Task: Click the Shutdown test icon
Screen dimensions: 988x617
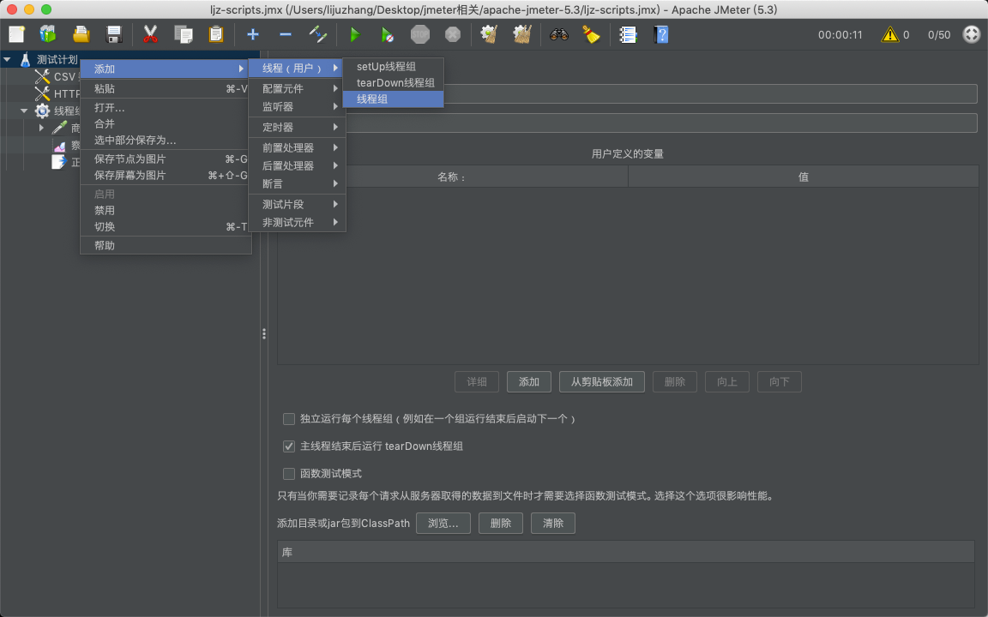Action: (453, 34)
